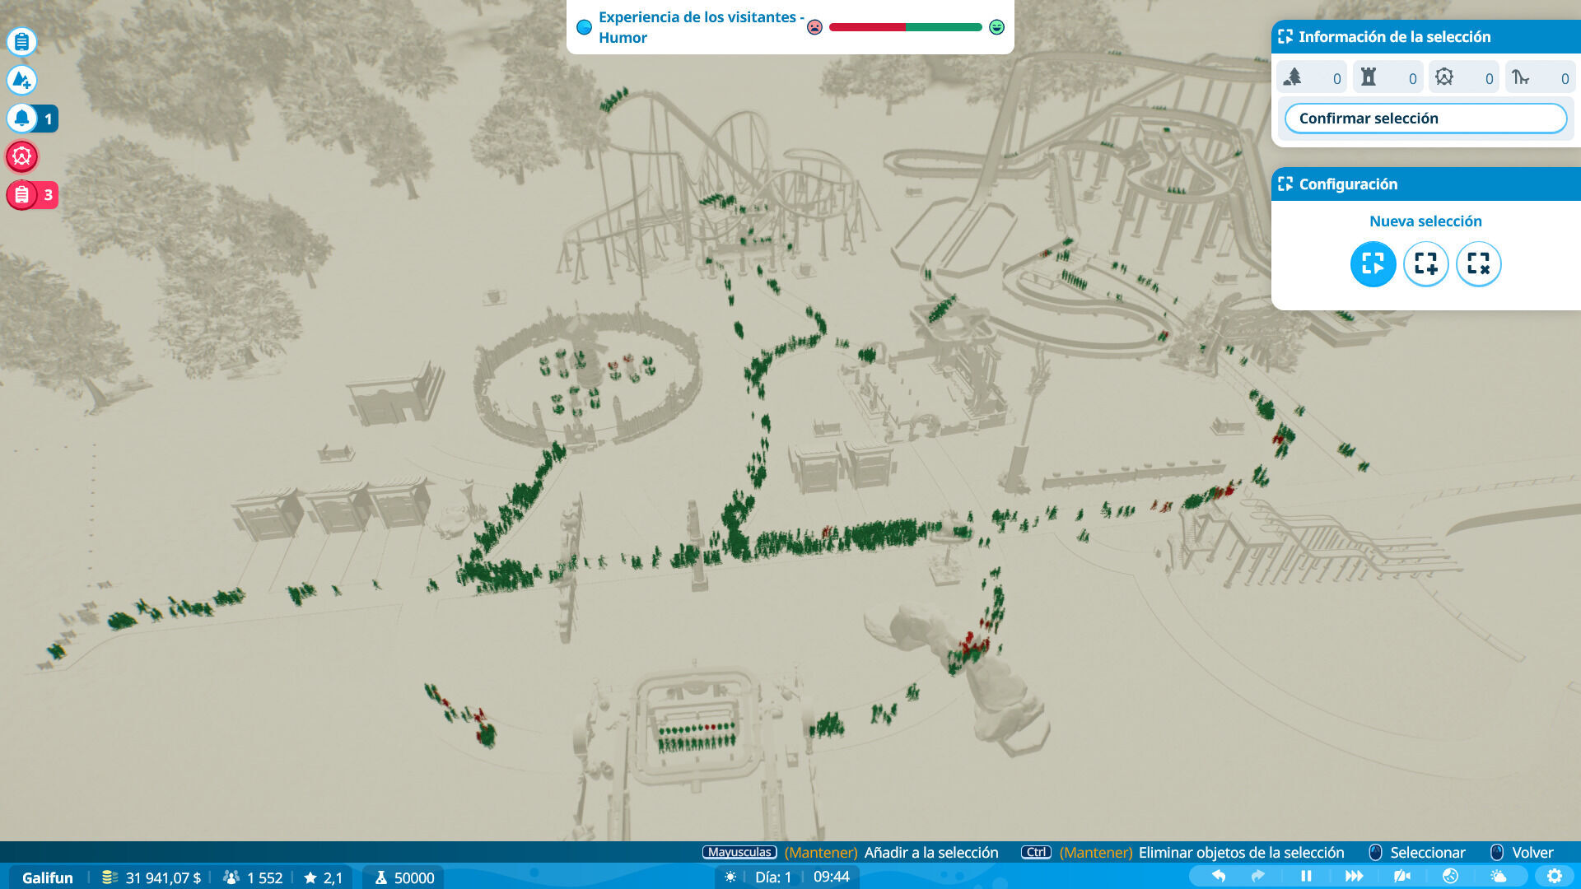Screen dimensions: 1581x889
Task: Click the redo arrow in bottom toolbar
Action: [1257, 877]
